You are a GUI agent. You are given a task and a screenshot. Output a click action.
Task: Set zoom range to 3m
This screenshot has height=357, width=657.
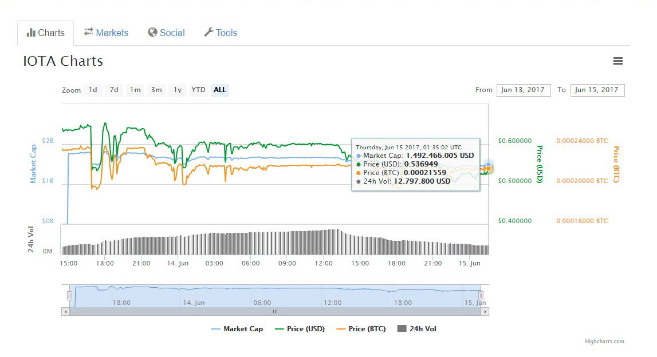[x=156, y=90]
